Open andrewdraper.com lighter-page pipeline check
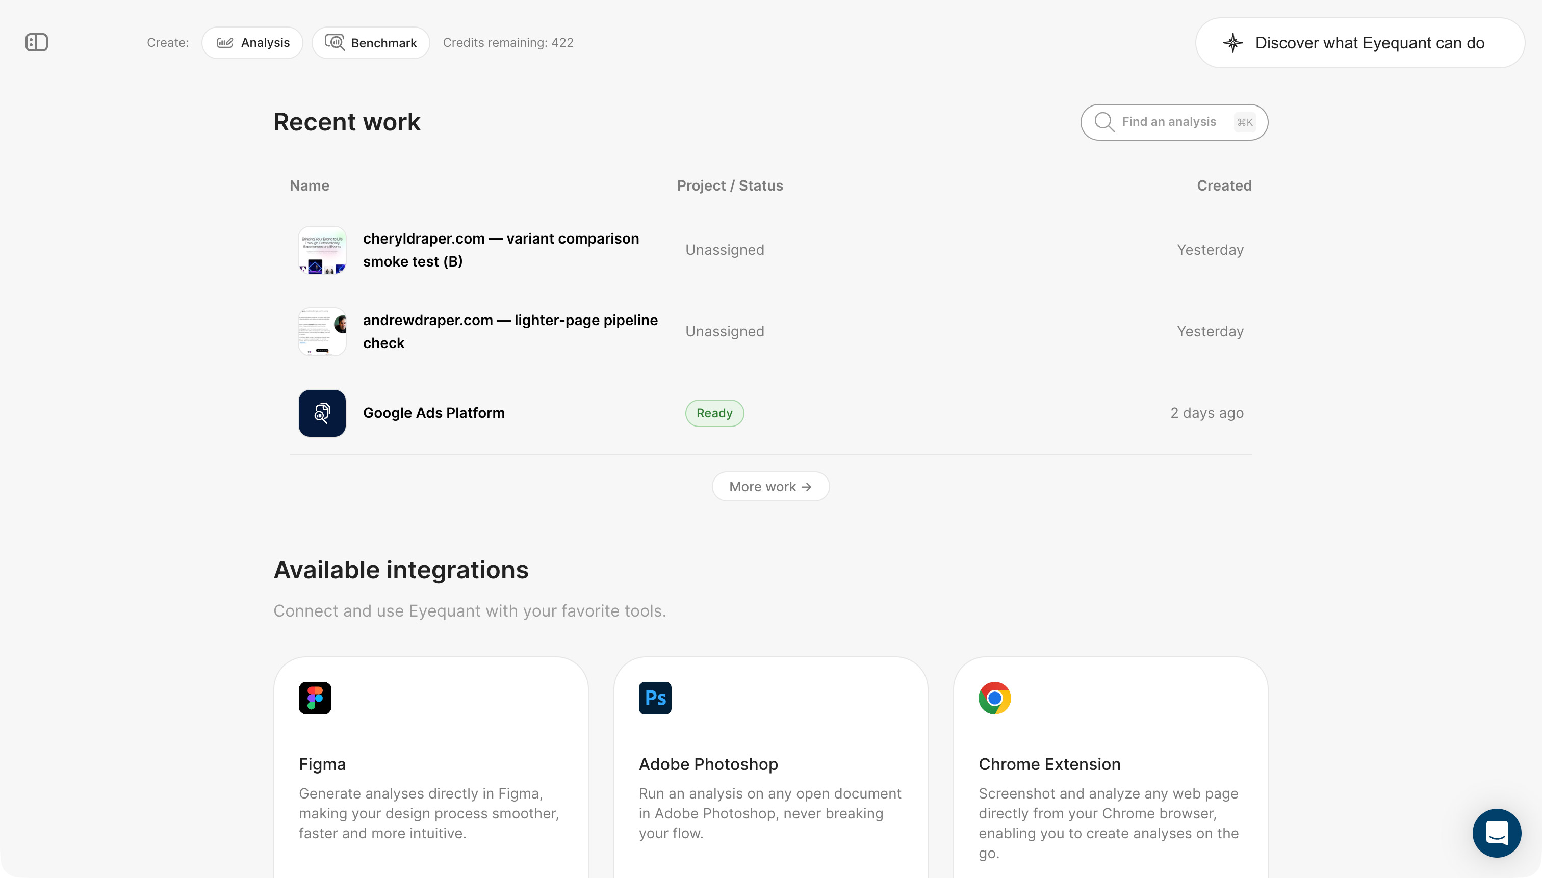The height and width of the screenshot is (878, 1542). click(510, 332)
